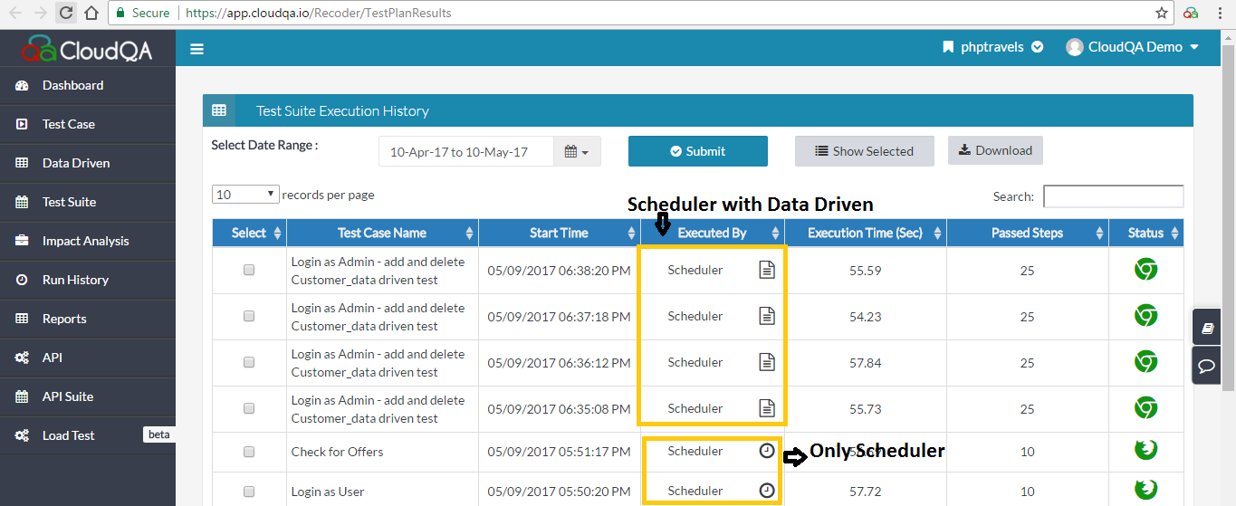Viewport: 1236px width, 506px height.
Task: Click the Submit button
Action: 698,151
